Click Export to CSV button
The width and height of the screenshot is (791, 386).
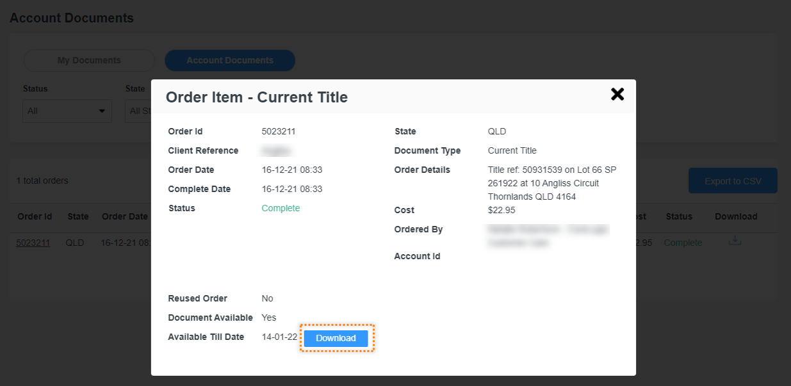(733, 181)
